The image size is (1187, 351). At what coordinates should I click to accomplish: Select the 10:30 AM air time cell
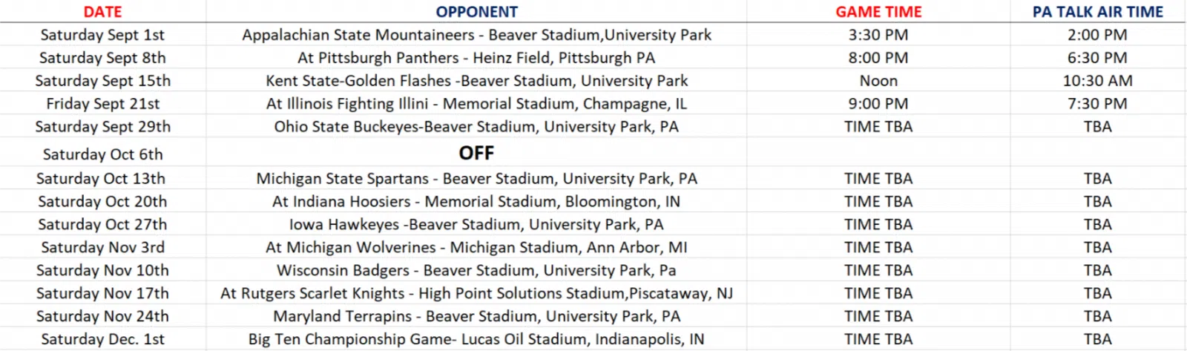pos(1097,81)
